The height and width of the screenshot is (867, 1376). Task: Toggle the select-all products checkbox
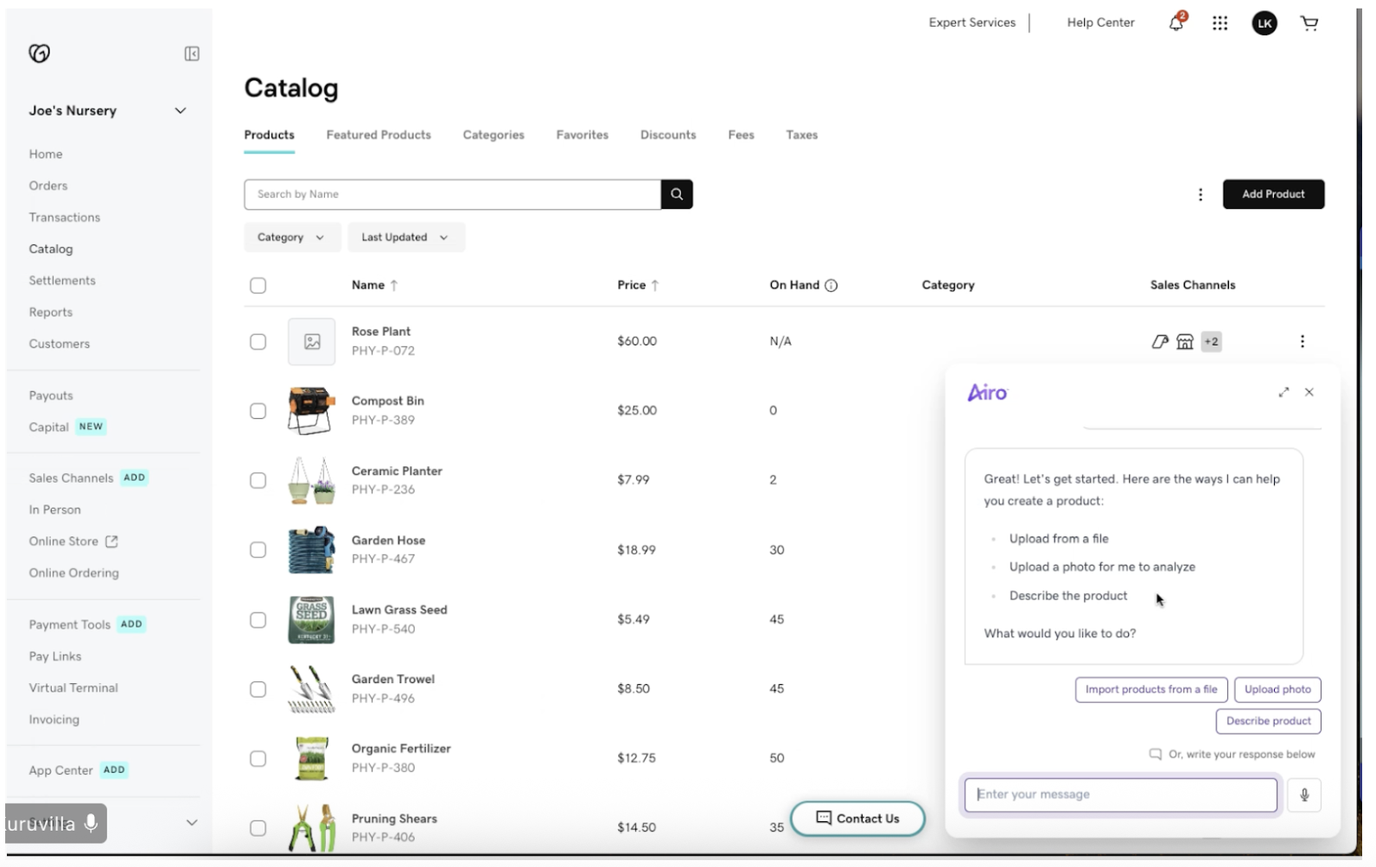point(258,286)
